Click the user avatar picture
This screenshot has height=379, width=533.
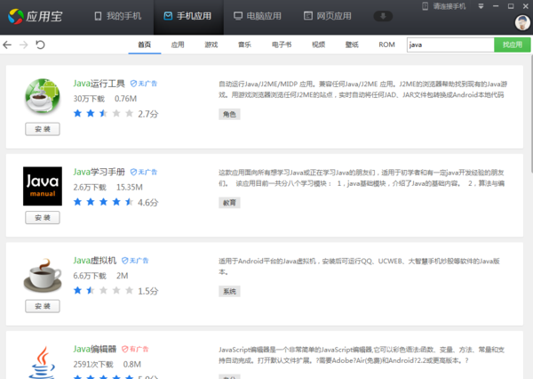point(522,23)
